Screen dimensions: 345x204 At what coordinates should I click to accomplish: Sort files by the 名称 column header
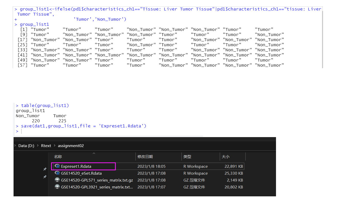coord(58,157)
